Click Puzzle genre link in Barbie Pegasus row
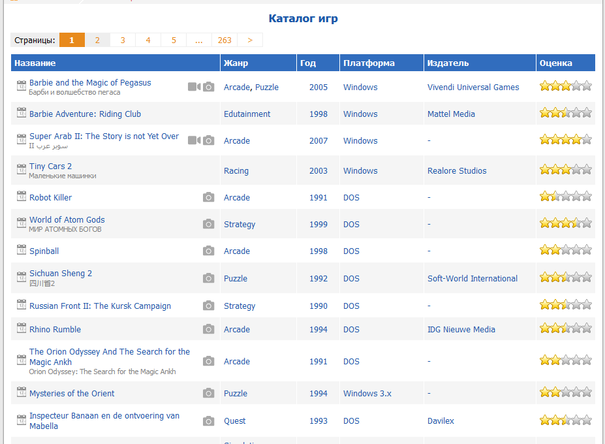Screen dimensions: 605x444 267,87
